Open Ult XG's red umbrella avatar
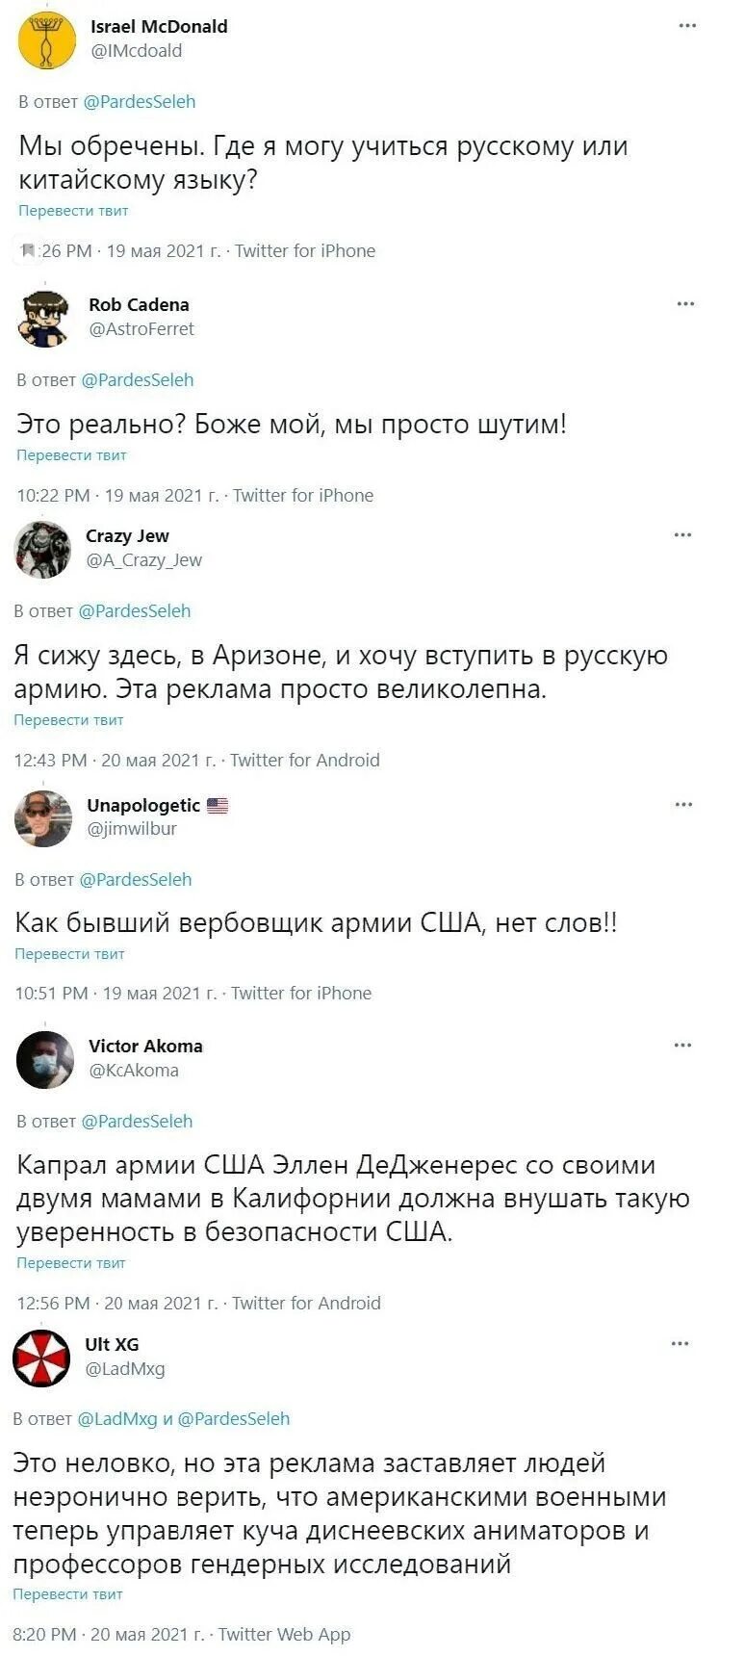Viewport: 745px width, 1656px height. (x=41, y=1358)
